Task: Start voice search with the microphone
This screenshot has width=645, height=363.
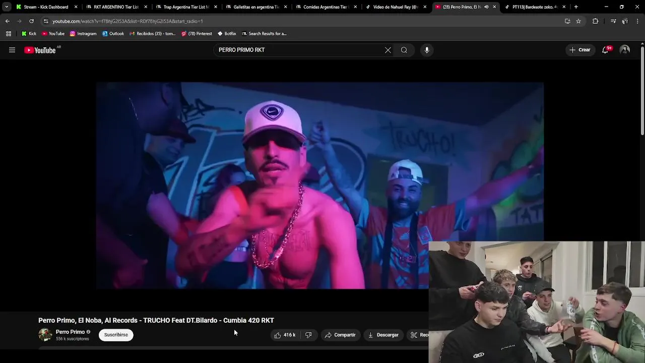Action: (427, 50)
